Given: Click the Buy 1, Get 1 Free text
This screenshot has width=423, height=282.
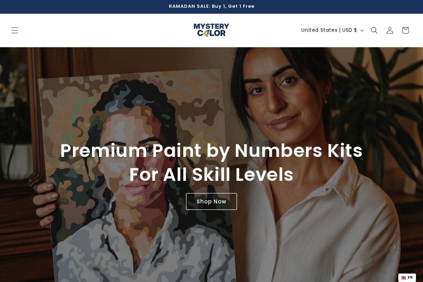Looking at the screenshot, I should 233,6.
